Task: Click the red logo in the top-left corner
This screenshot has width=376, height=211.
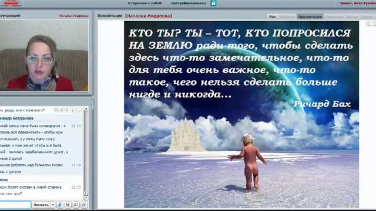Action: pyautogui.click(x=11, y=3)
